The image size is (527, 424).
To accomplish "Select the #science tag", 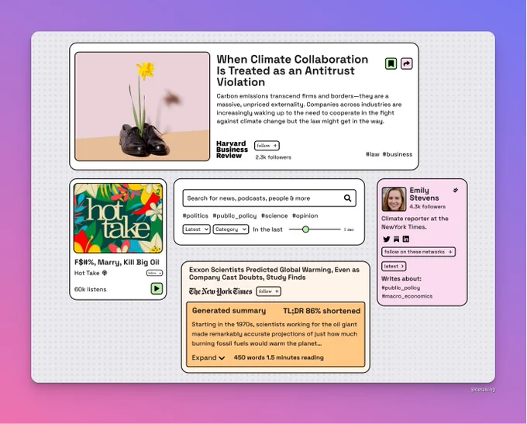I will point(274,215).
